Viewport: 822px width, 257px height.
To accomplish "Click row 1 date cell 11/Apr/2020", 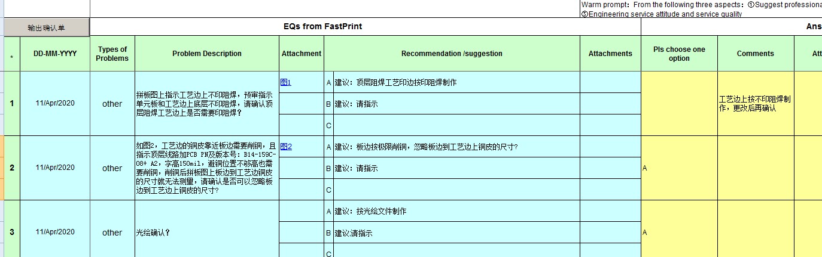I will tap(55, 104).
